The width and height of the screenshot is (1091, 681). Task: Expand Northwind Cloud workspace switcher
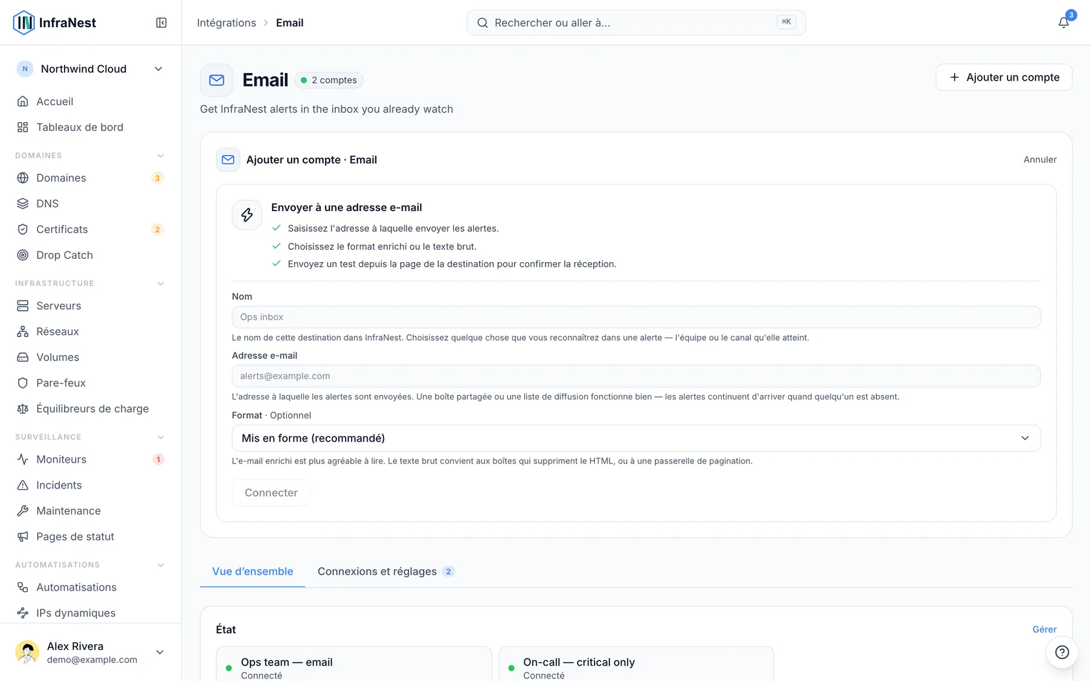(90, 69)
